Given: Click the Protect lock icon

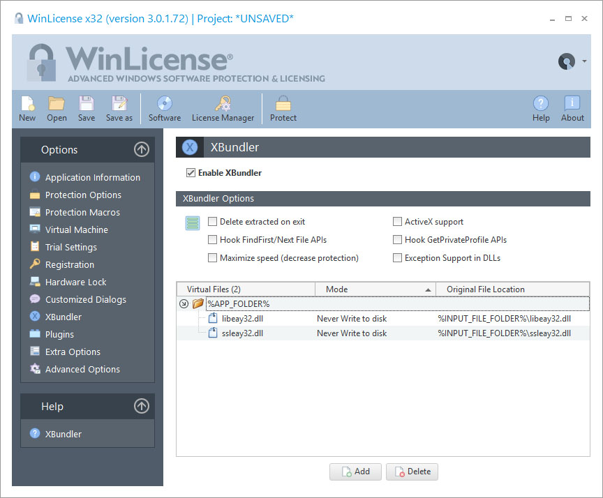Looking at the screenshot, I should tap(283, 109).
